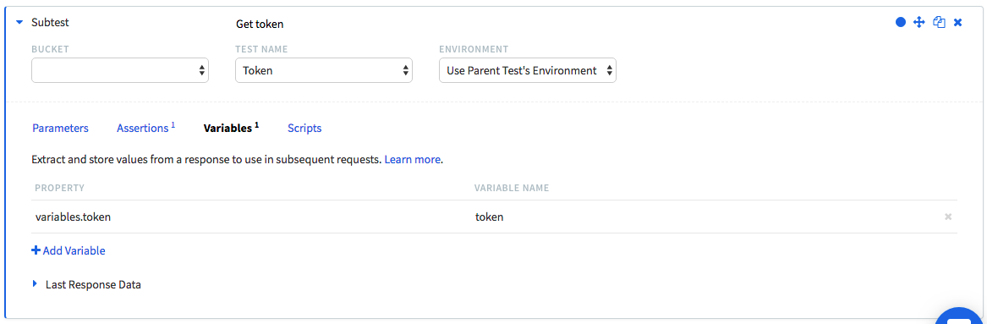This screenshot has height=324, width=987.
Task: Select the Variables tab
Action: click(231, 128)
